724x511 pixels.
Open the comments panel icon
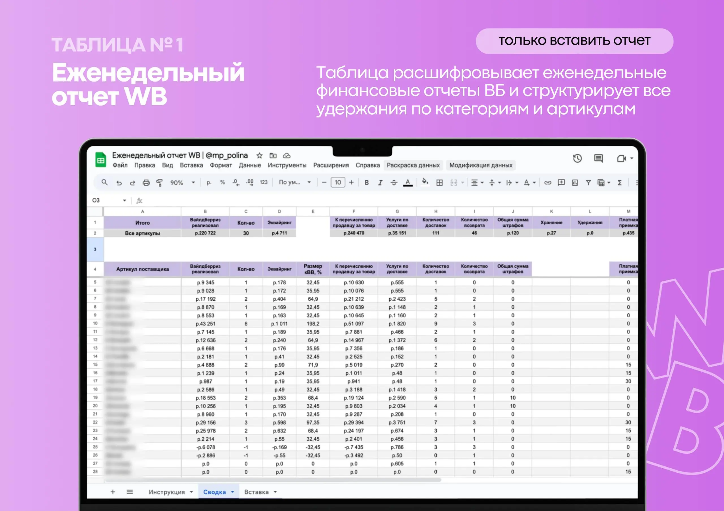pos(598,158)
